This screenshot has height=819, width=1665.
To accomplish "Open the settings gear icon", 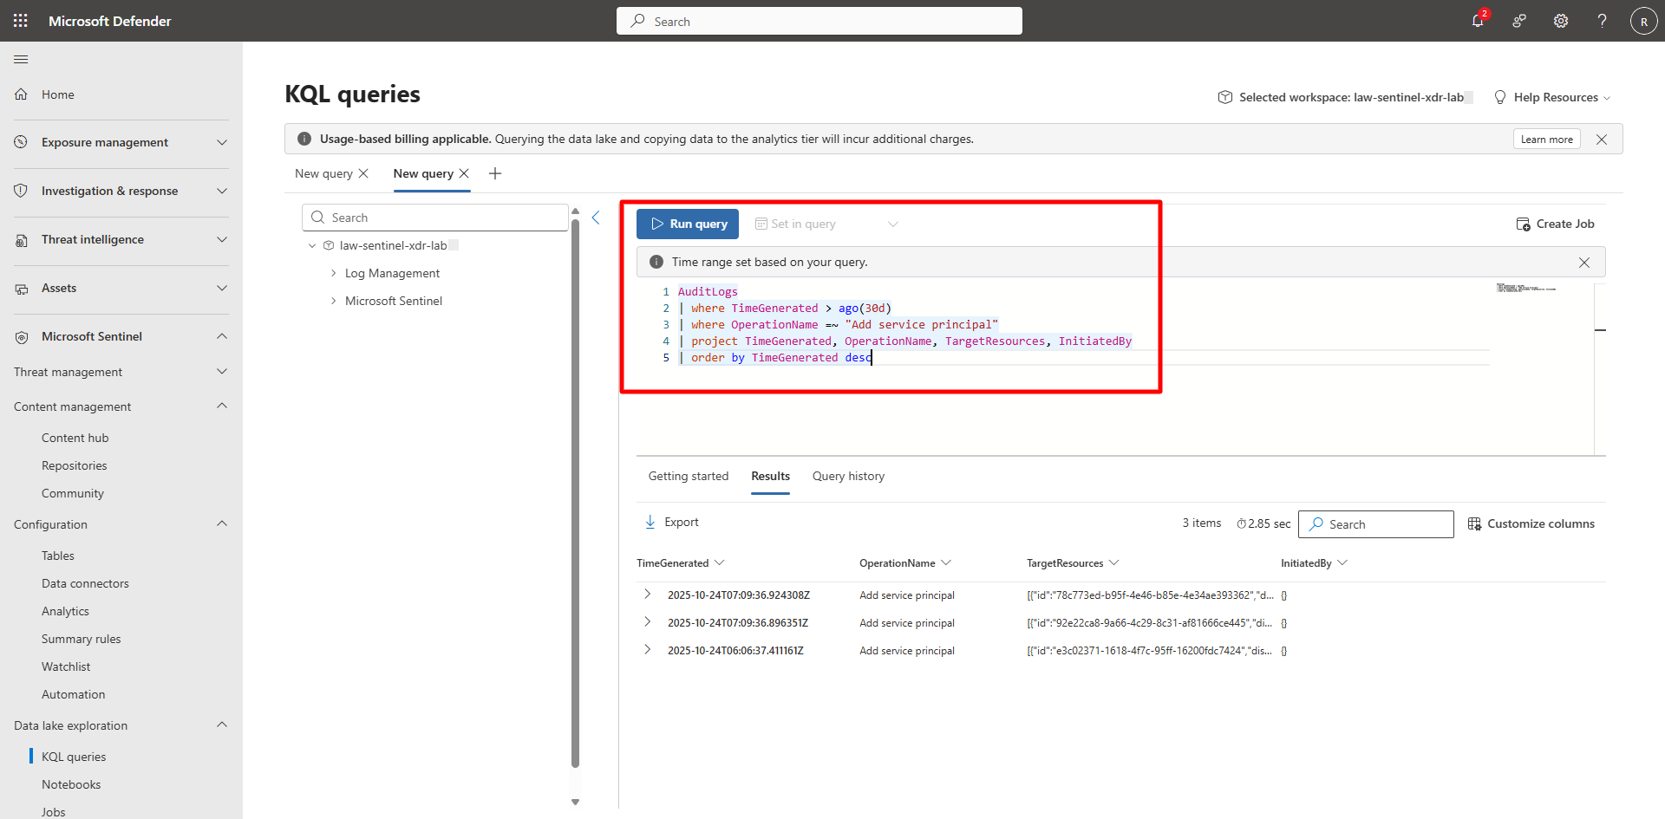I will 1561,21.
